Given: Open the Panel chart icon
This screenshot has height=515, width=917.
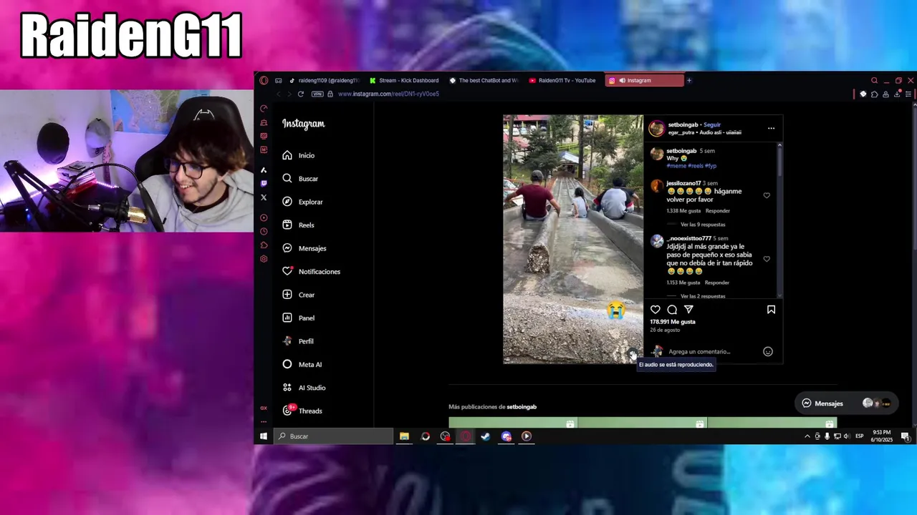Looking at the screenshot, I should click(287, 318).
